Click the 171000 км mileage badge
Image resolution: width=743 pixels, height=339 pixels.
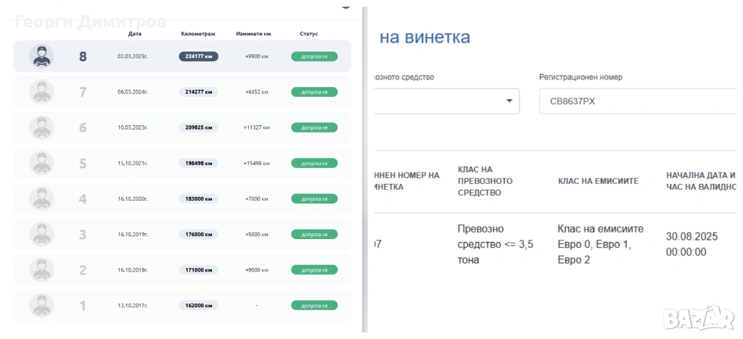point(199,269)
